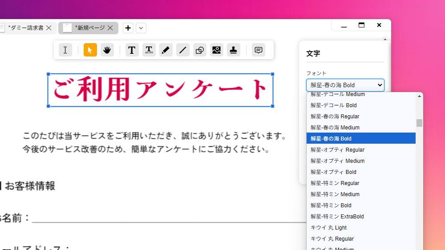
Task: Click the insert image tool
Action: click(x=217, y=50)
